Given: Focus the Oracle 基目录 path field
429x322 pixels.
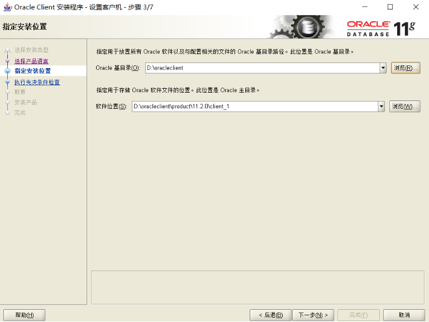Looking at the screenshot, I should [x=263, y=68].
